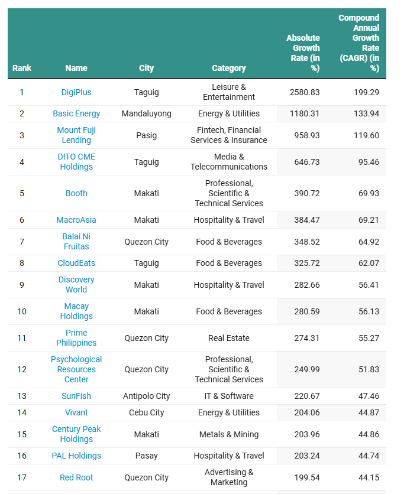Open the Vivant company link
Viewport: 407px width, 494px height.
point(76,412)
